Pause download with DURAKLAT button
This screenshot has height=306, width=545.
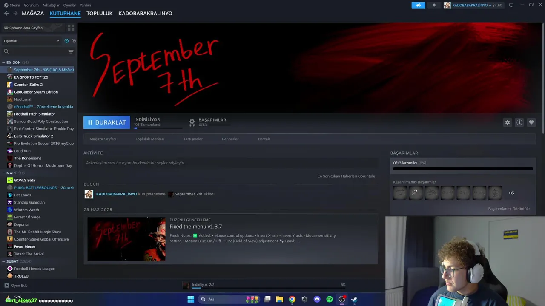(107, 122)
